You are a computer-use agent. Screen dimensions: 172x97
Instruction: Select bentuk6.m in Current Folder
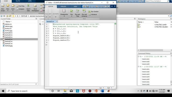(9, 33)
